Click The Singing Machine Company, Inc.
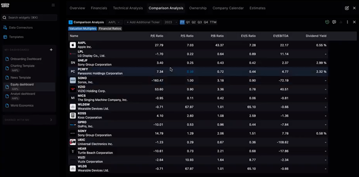Viewport: 359px width, 177px height. click(x=103, y=100)
